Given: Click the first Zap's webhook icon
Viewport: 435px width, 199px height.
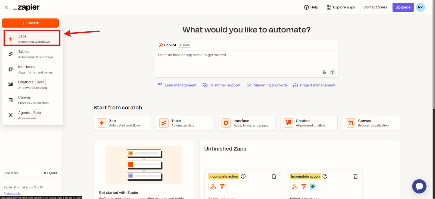Looking at the screenshot, I should 213,187.
